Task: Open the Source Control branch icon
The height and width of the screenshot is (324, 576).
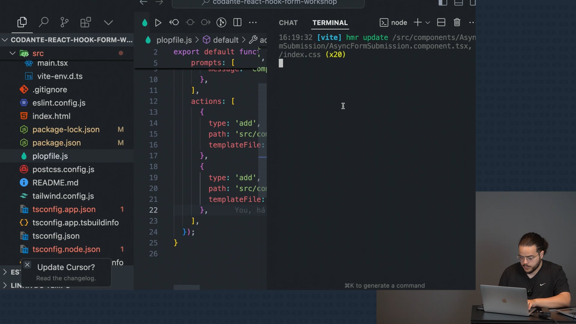Action: click(64, 22)
